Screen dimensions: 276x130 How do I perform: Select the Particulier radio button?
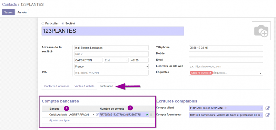pyautogui.click(x=43, y=23)
